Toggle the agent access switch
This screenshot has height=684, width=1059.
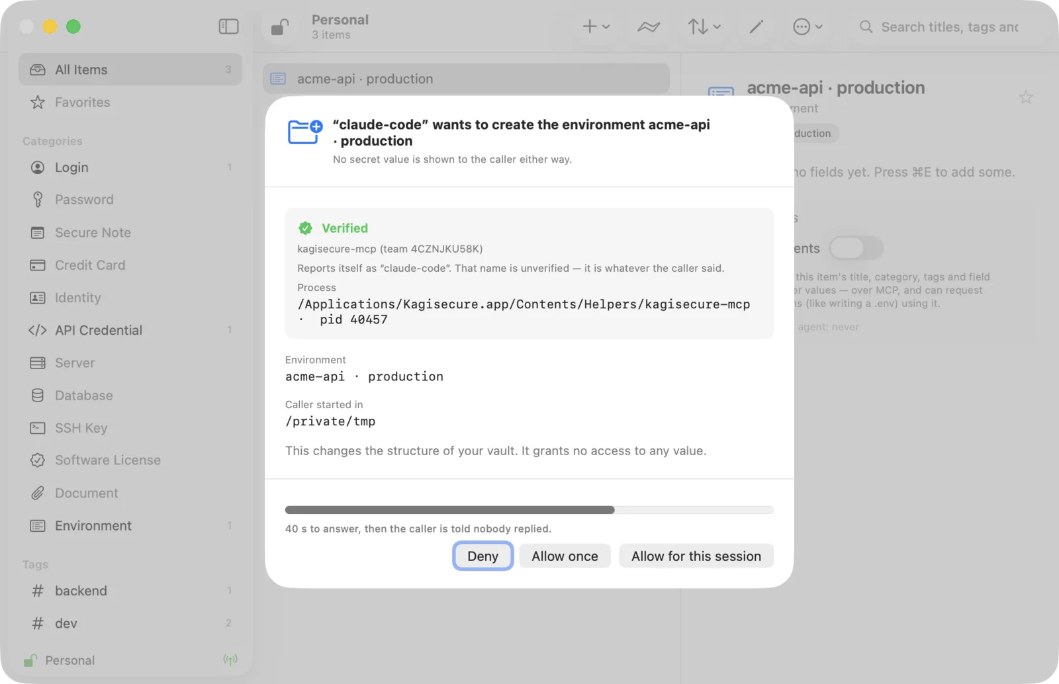point(856,249)
